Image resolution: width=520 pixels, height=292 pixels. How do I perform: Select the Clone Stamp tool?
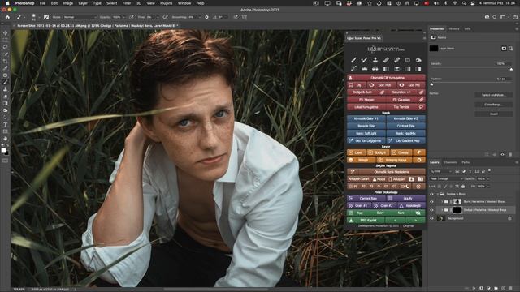coord(6,89)
